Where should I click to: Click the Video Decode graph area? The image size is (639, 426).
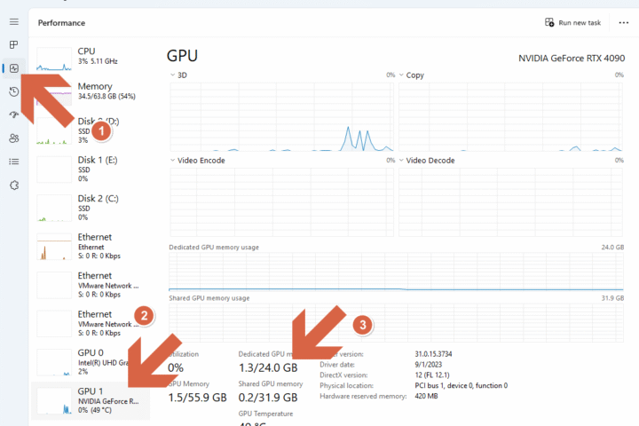pos(510,202)
